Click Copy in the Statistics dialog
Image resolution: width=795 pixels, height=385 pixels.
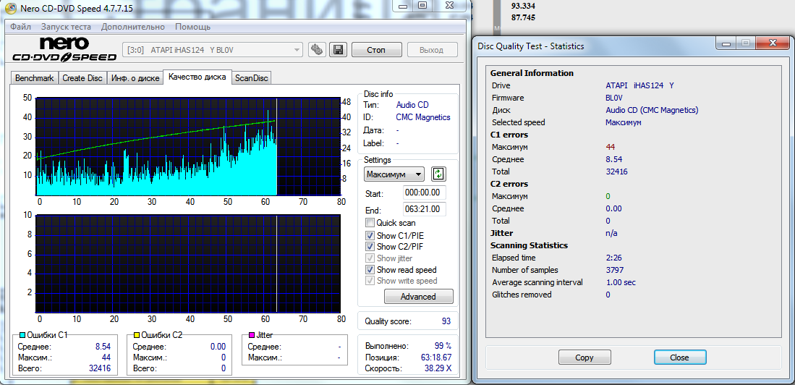coord(584,357)
